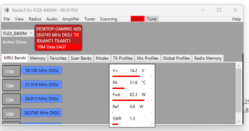Image resolution: width=249 pixels, height=131 pixels.
Task: Switch to the Memory tab
Action: [38, 58]
